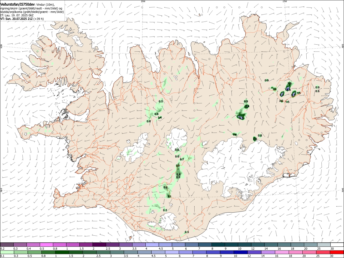Image resolution: width=344 pixels, height=258 pixels.
Task: Pick the 0.5 green swatch, lower legend row
Action: point(34,252)
